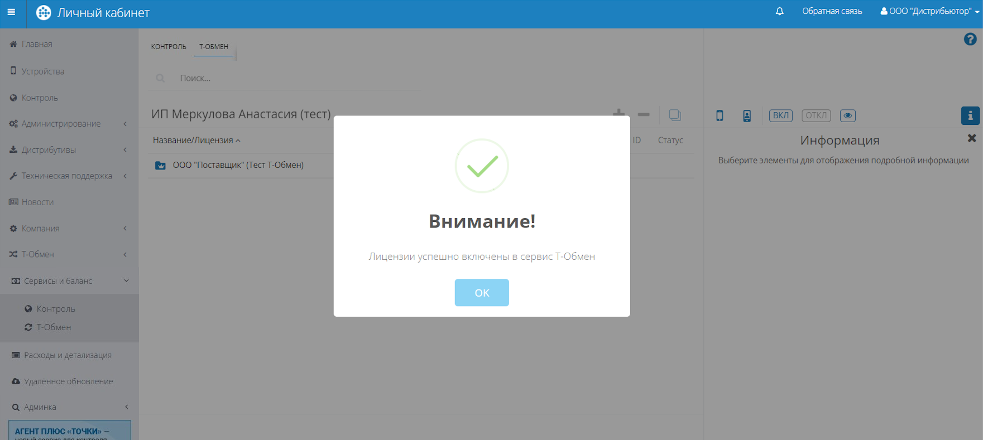Close the Информация panel

(971, 138)
